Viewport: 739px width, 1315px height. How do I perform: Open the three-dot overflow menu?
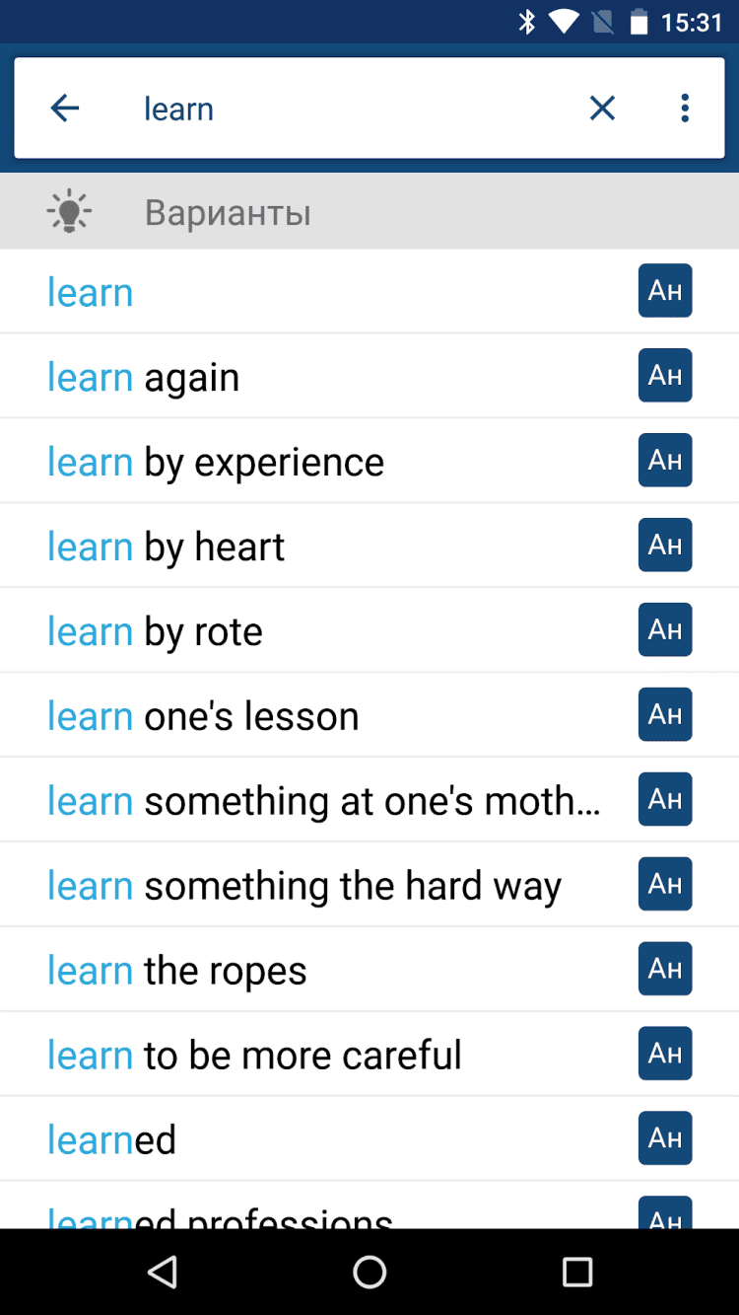coord(685,109)
